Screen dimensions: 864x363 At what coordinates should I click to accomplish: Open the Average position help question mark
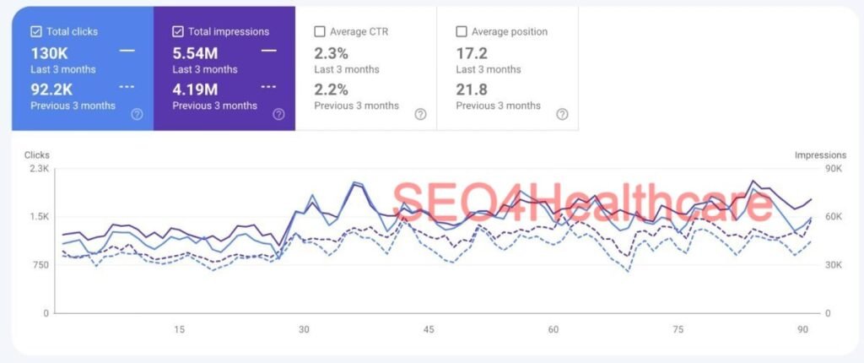coord(562,114)
